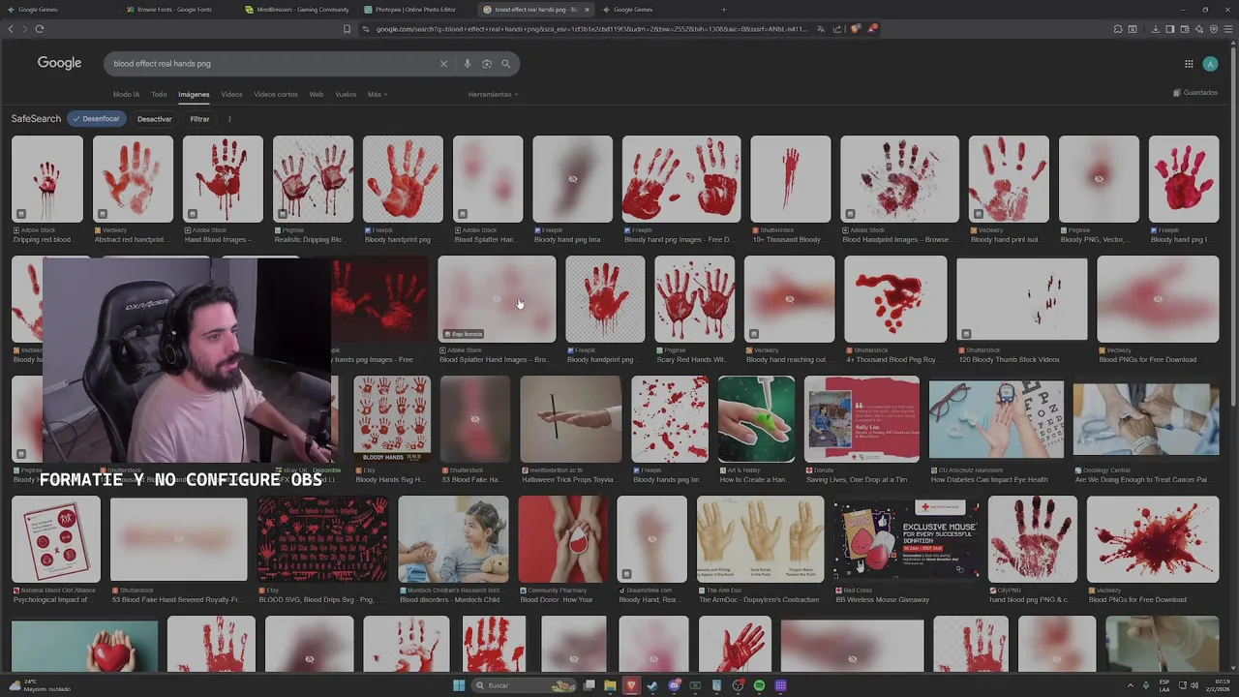Open the How Diabetes Can Impact Eye Health image

pyautogui.click(x=996, y=419)
